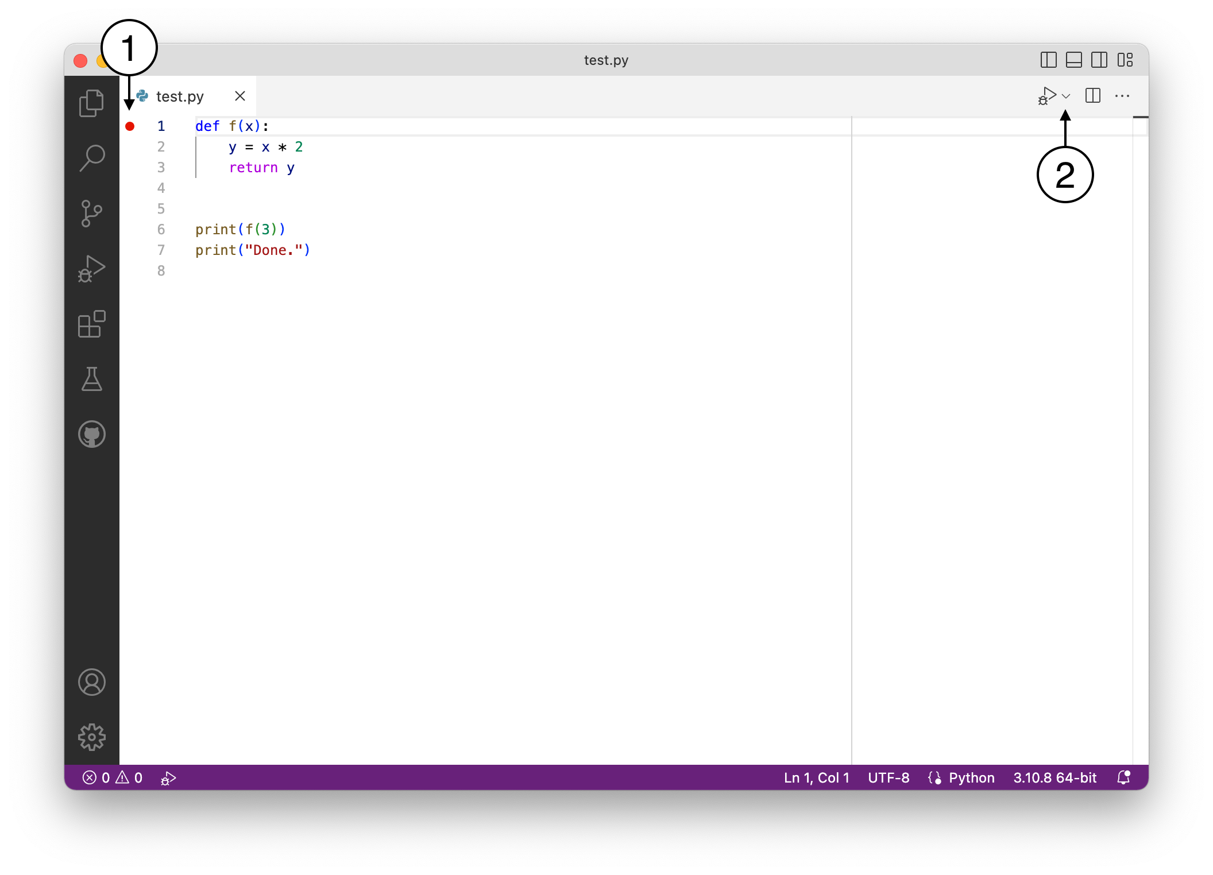Viewport: 1213px width, 875px height.
Task: Expand the run/debug dropdown arrow
Action: [1066, 96]
